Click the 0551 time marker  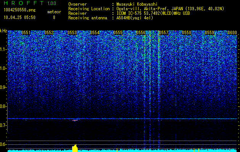click(26, 33)
